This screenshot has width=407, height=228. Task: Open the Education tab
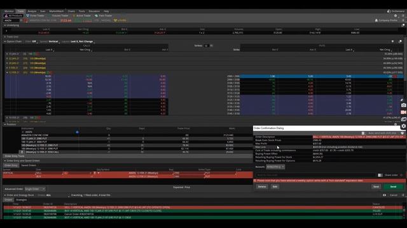[94, 11]
